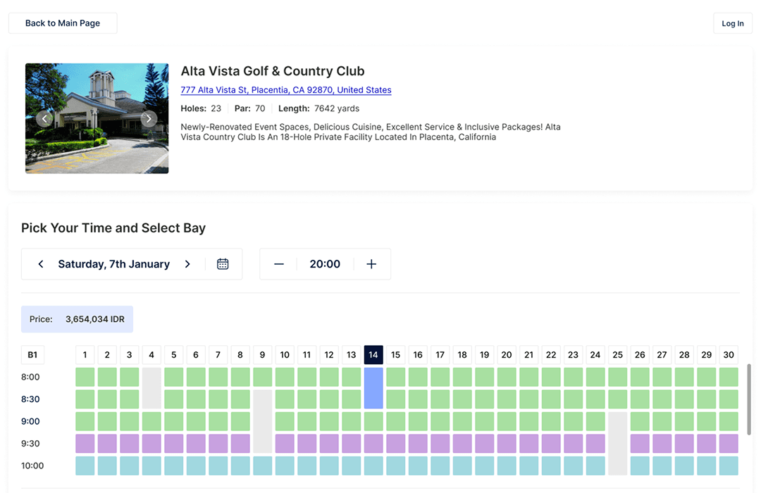This screenshot has width=761, height=493.
Task: Select the 9:30 time row label
Action: (31, 444)
